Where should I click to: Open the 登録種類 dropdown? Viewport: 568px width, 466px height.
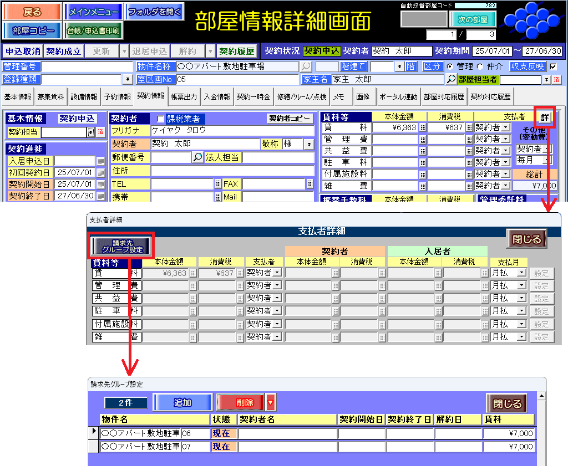[128, 79]
